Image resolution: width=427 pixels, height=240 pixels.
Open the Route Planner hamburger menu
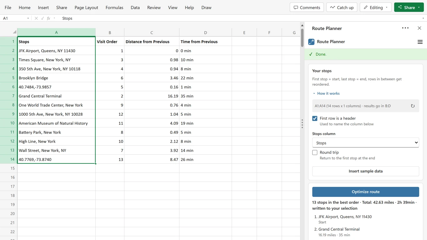point(420,42)
